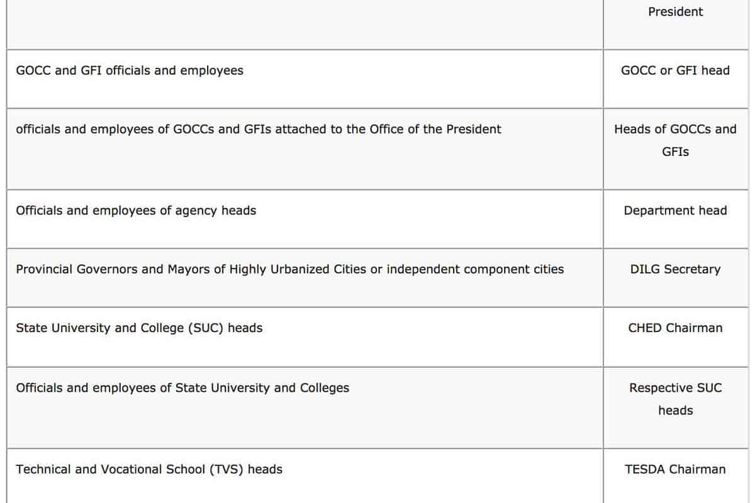Click the "President" cell at the top
The height and width of the screenshot is (503, 755).
click(x=675, y=12)
